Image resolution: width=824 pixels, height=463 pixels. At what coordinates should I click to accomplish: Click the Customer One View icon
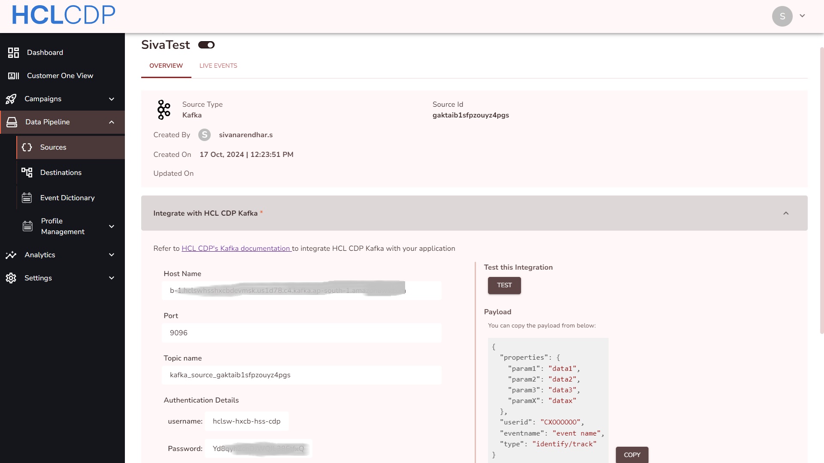point(13,76)
